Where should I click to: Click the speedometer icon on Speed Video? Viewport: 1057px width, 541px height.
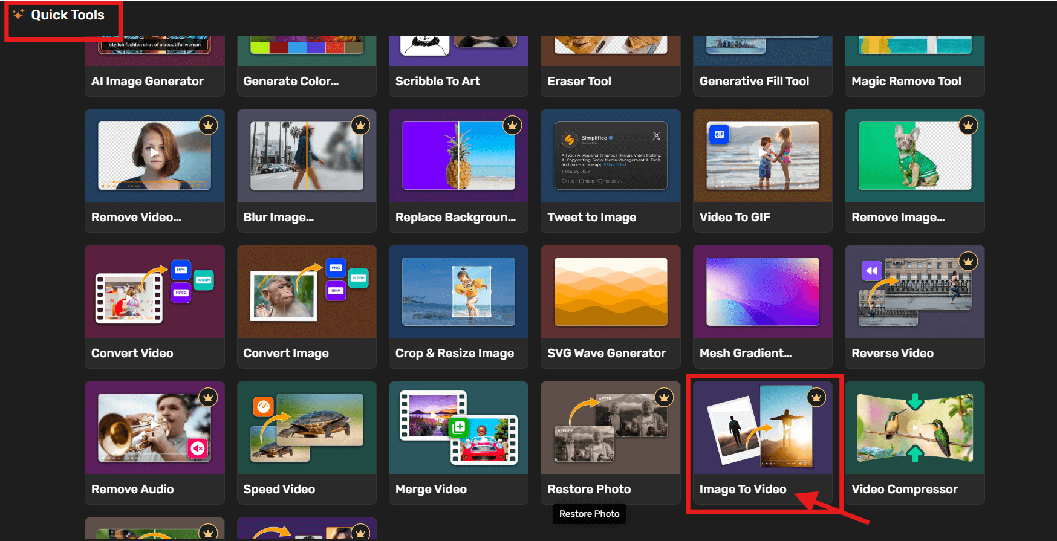coord(264,407)
